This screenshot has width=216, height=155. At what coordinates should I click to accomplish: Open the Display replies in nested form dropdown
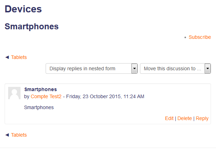click(x=92, y=68)
